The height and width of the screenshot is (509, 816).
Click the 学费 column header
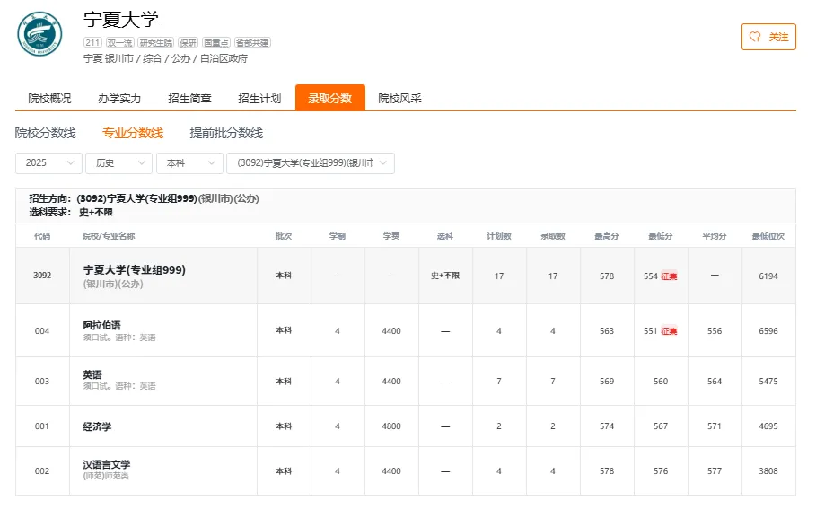coord(391,236)
